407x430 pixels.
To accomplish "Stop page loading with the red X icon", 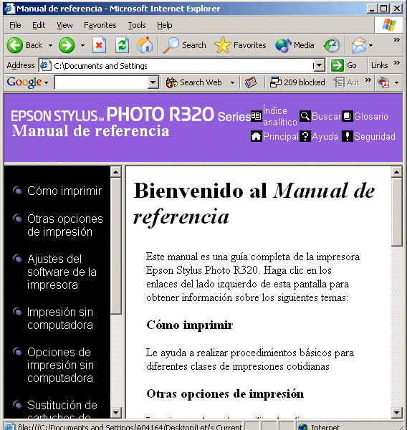I will pos(99,45).
